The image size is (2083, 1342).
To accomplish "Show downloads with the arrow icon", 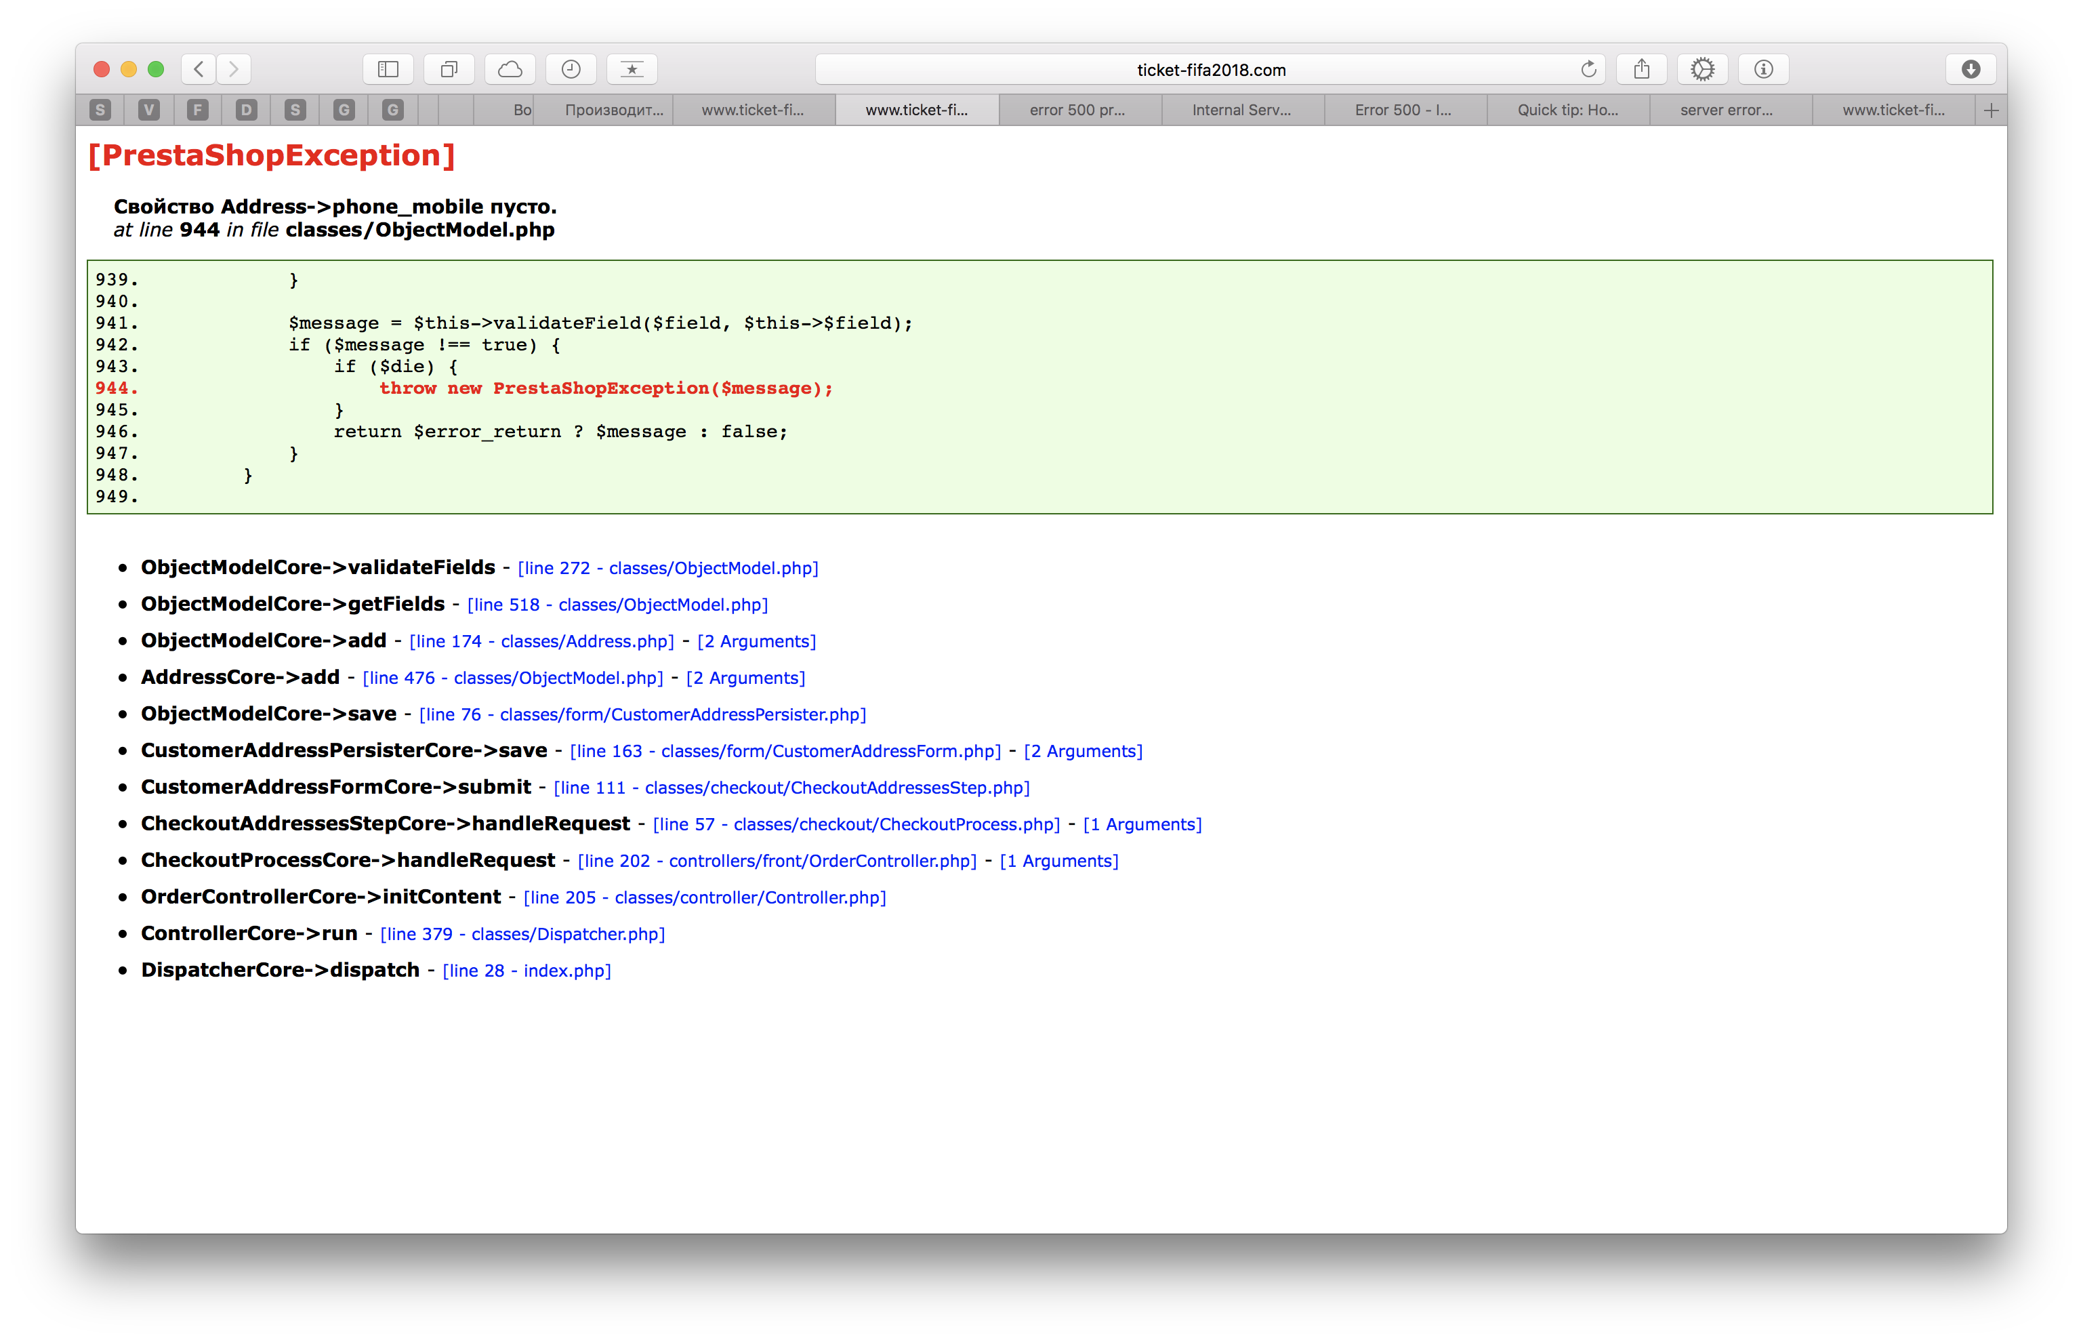I will coord(1971,69).
